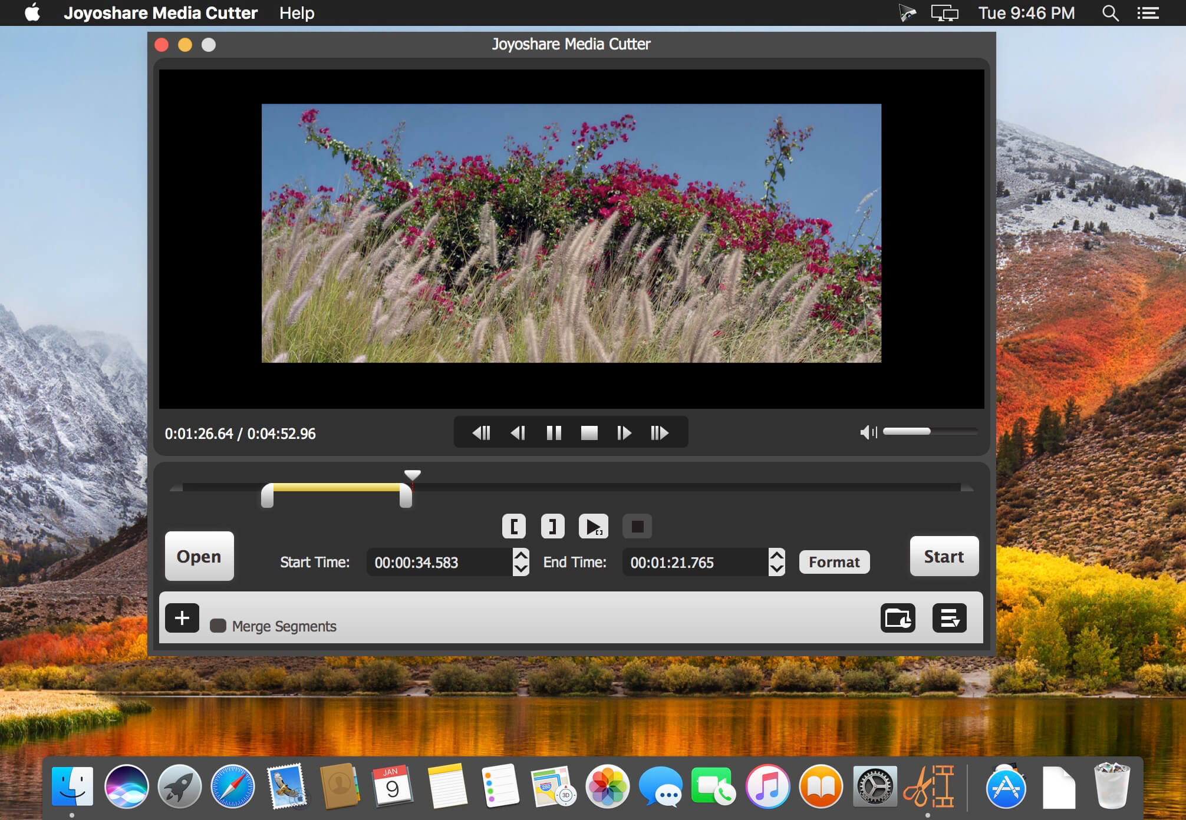
Task: Open Joyoshare Media Cutter application menu
Action: pos(160,13)
